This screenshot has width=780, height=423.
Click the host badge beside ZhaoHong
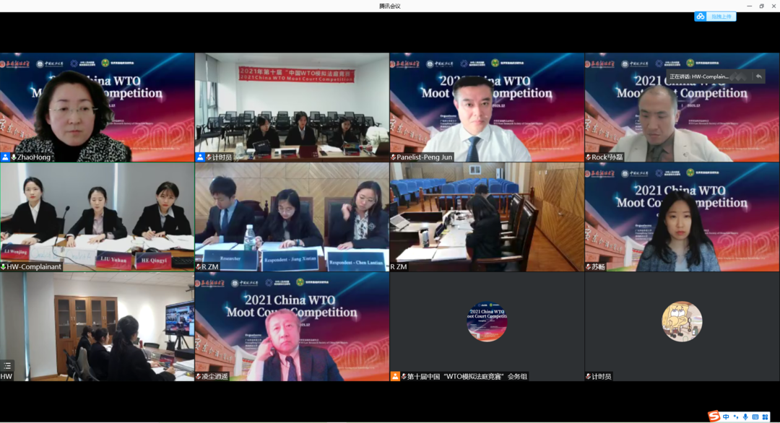[x=6, y=157]
